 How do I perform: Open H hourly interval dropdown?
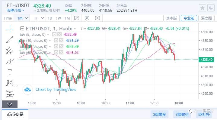tap(43, 18)
